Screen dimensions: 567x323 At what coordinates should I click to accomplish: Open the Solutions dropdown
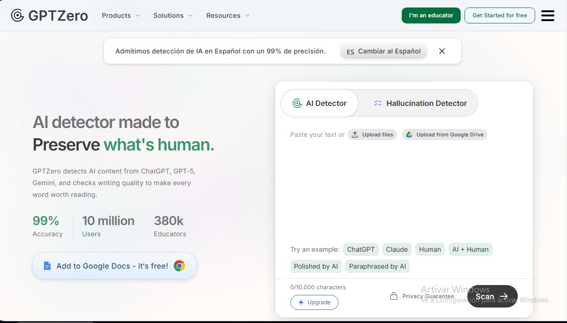173,15
